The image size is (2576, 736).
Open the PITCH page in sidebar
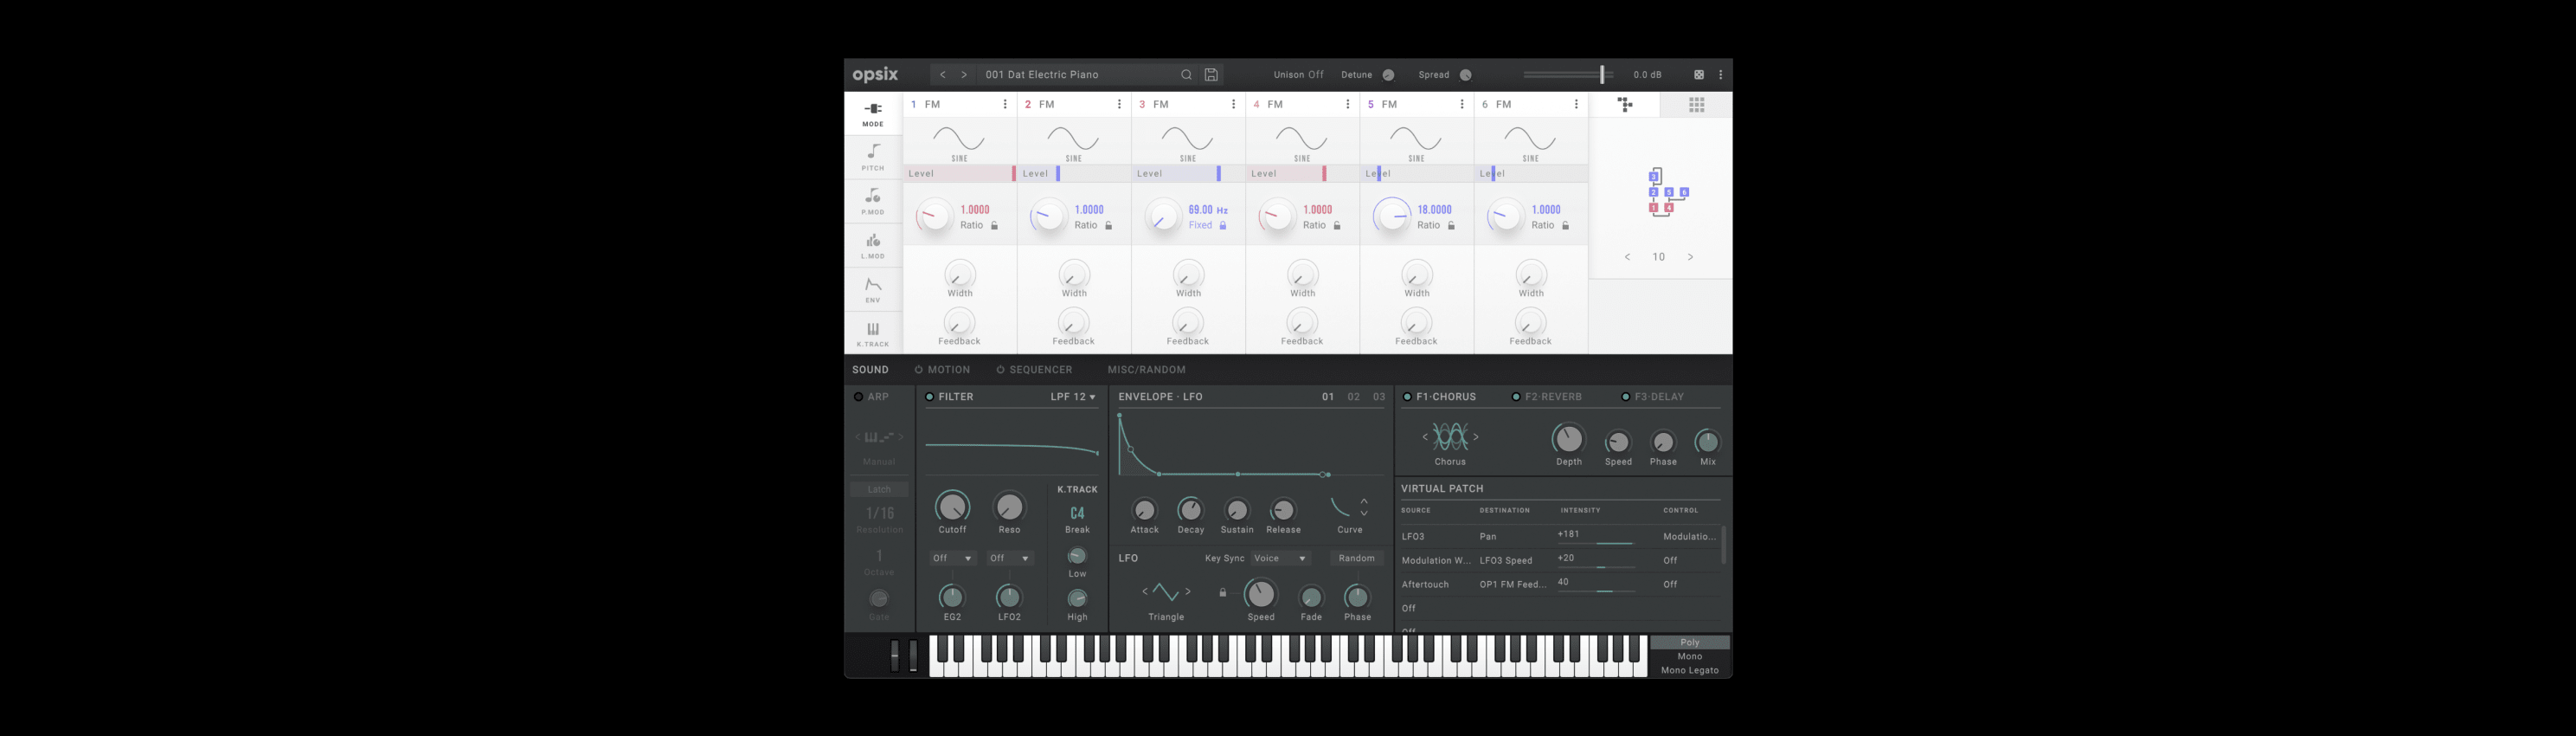pyautogui.click(x=873, y=156)
